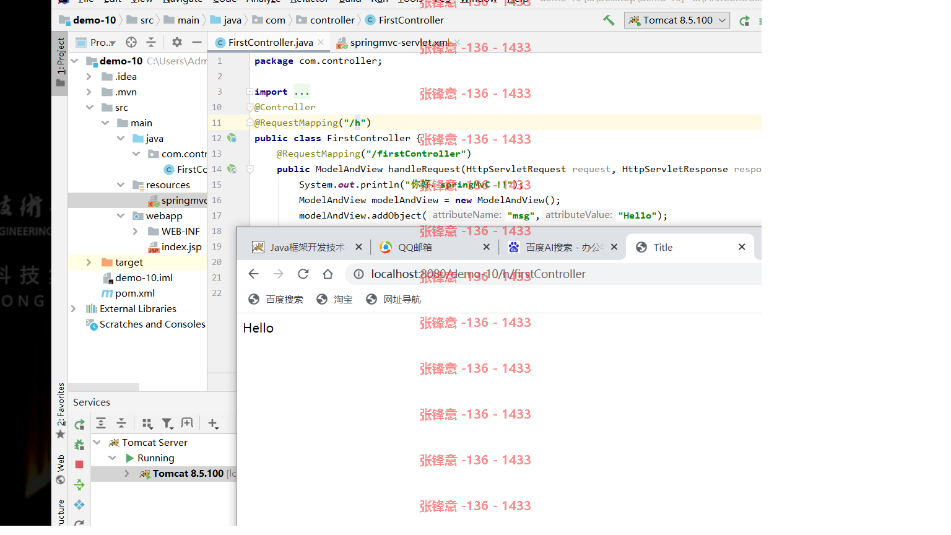Select the Title browser tab

689,247
